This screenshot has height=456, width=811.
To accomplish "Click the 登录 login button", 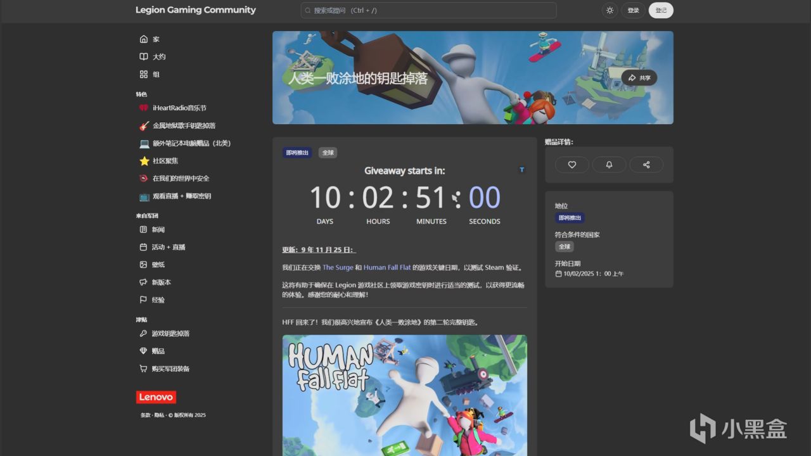I will (633, 10).
